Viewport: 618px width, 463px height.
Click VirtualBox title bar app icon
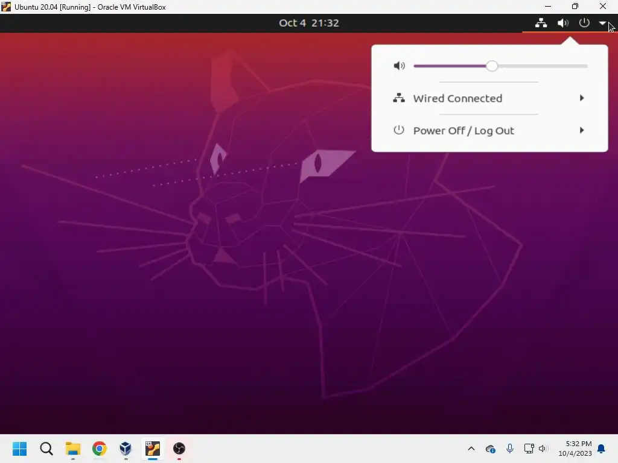(6, 7)
